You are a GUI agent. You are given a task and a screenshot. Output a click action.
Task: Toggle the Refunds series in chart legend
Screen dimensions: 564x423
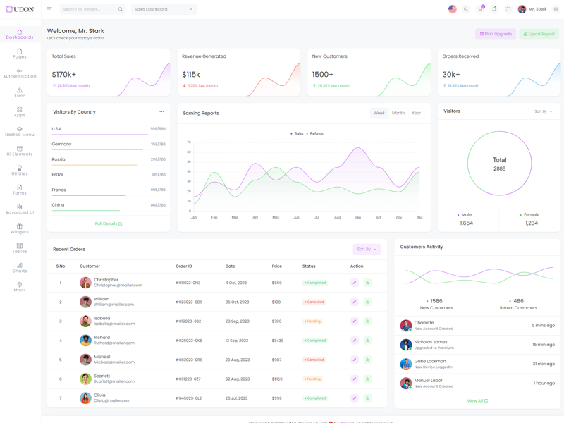(x=314, y=133)
